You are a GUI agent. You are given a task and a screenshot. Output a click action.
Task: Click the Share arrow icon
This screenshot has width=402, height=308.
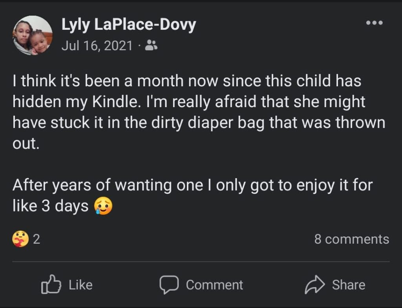pos(314,285)
